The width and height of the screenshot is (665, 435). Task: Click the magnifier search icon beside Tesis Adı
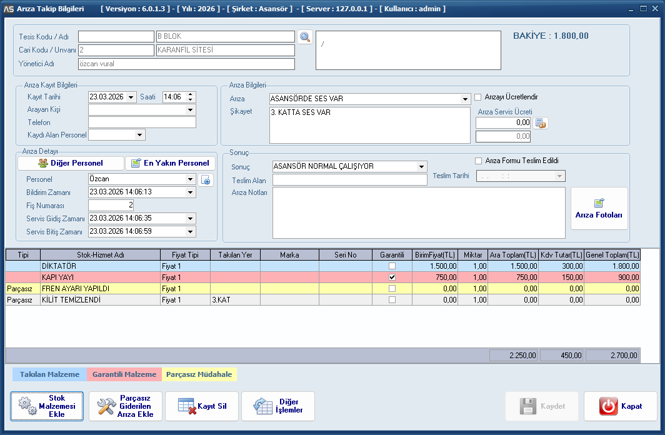(304, 37)
